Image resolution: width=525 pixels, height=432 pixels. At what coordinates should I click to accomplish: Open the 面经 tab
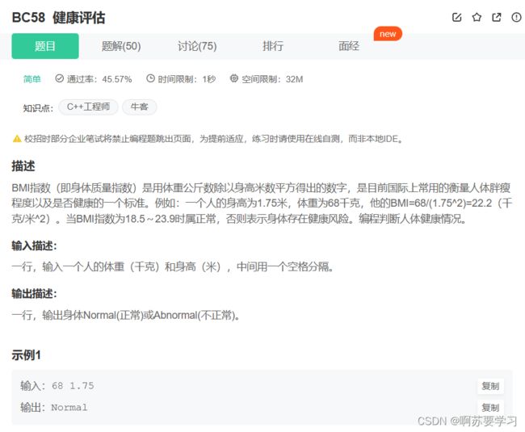click(x=349, y=46)
